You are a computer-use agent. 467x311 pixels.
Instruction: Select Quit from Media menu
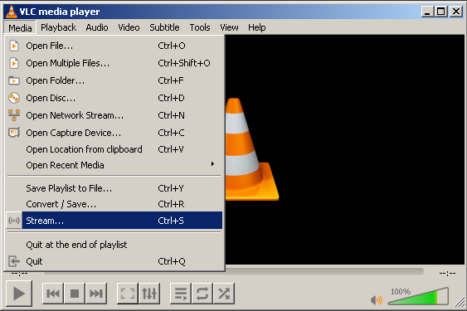click(x=114, y=261)
